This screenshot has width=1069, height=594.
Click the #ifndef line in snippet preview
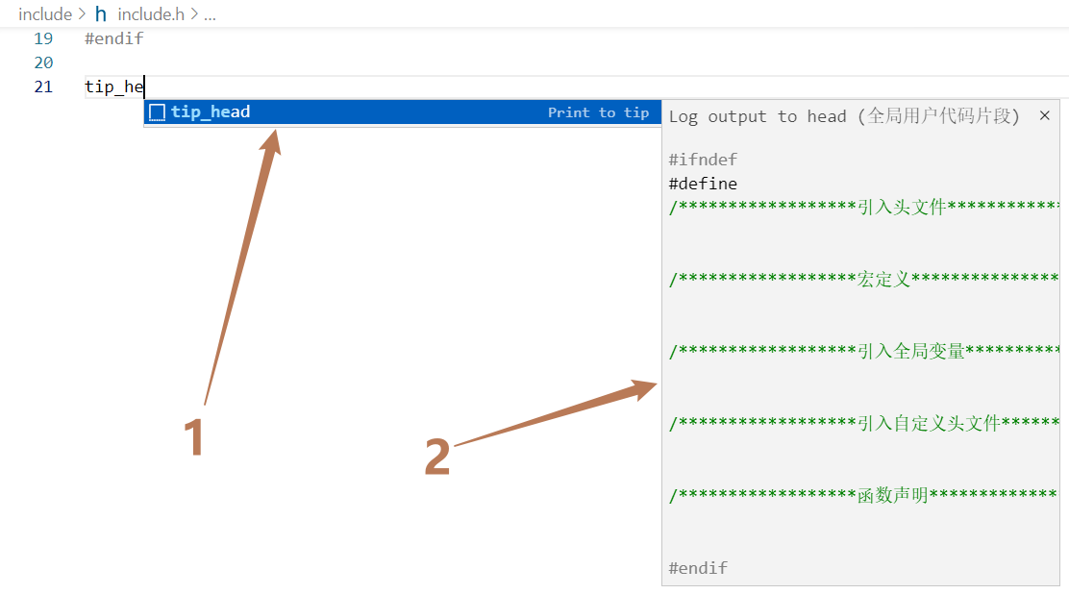coord(703,160)
